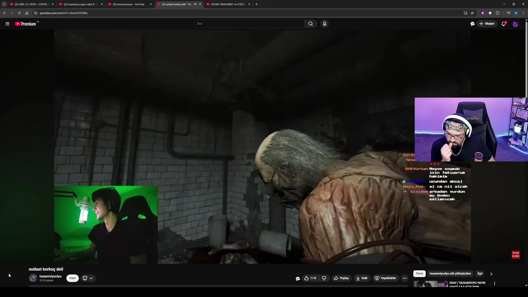Switch to the husamviyuviyu - YouTube tab

(x=130, y=4)
